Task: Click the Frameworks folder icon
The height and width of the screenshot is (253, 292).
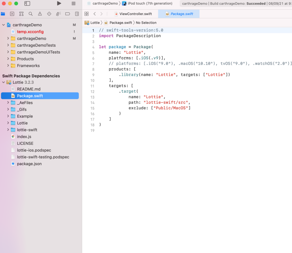Action: tap(13, 65)
